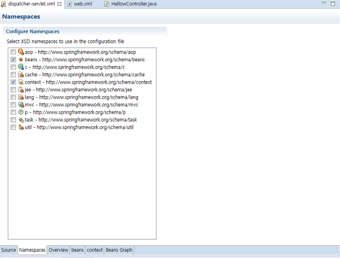Click the web.xml file icon
Image resolution: width=340 pixels, height=258 pixels.
[x=69, y=4]
